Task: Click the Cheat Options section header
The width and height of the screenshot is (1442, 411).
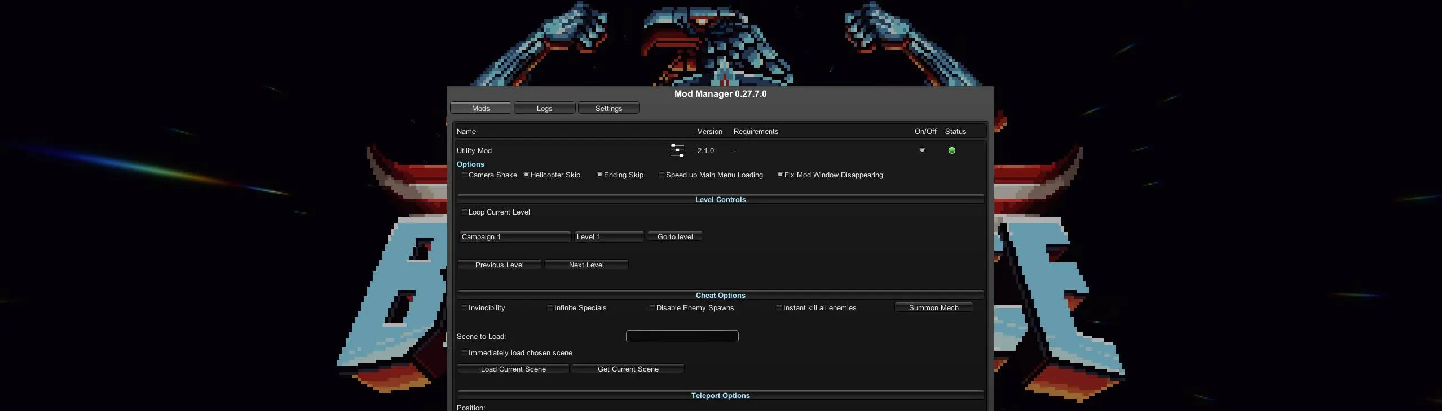Action: click(721, 295)
